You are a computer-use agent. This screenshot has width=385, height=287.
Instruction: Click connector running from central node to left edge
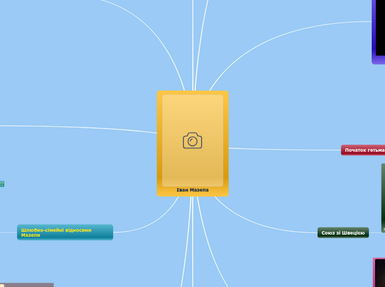click(83, 127)
